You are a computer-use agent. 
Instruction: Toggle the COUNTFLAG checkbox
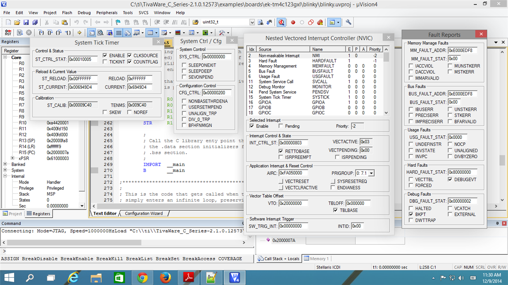130,62
